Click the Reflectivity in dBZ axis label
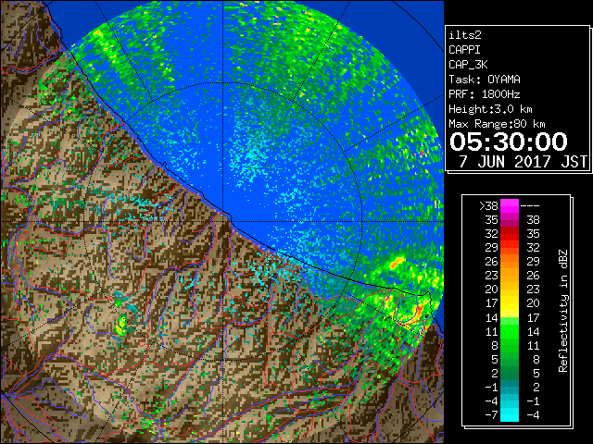The image size is (593, 444). tap(563, 311)
